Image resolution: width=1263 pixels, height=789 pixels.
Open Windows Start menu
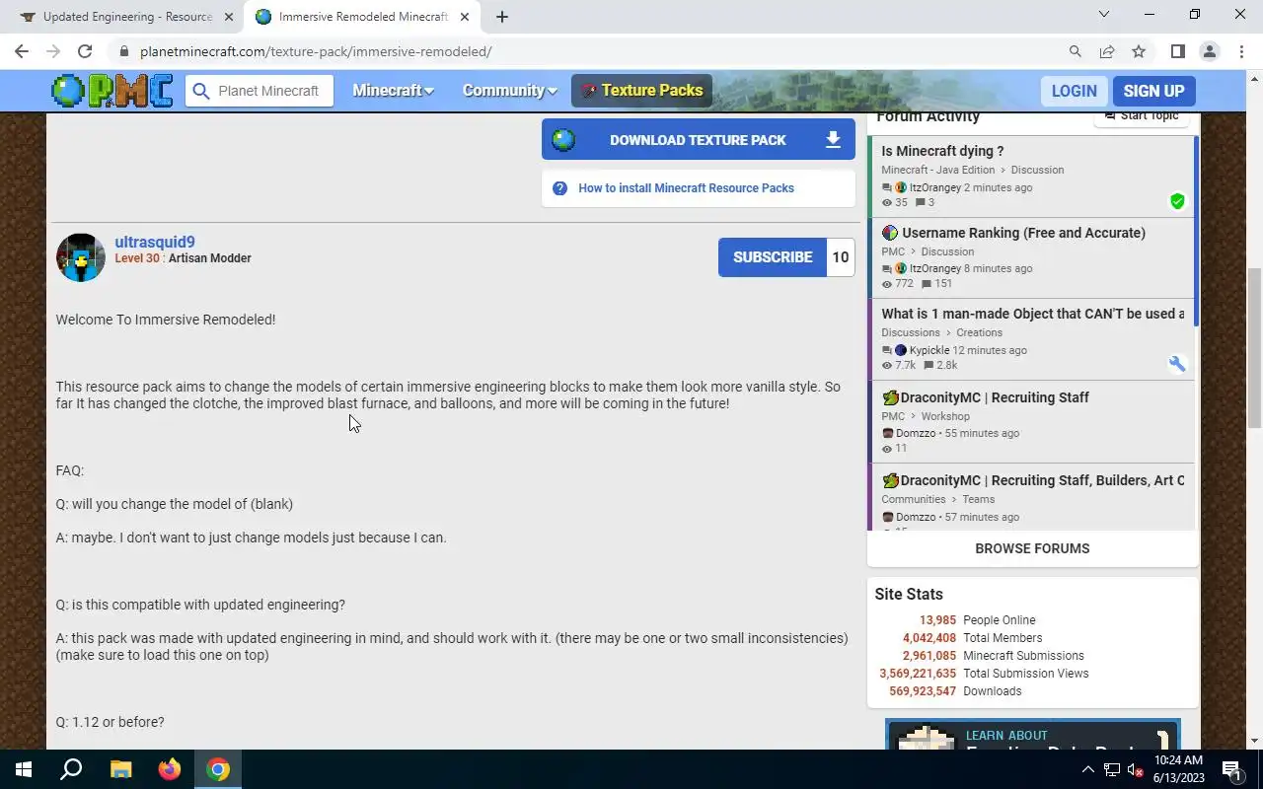(x=24, y=769)
